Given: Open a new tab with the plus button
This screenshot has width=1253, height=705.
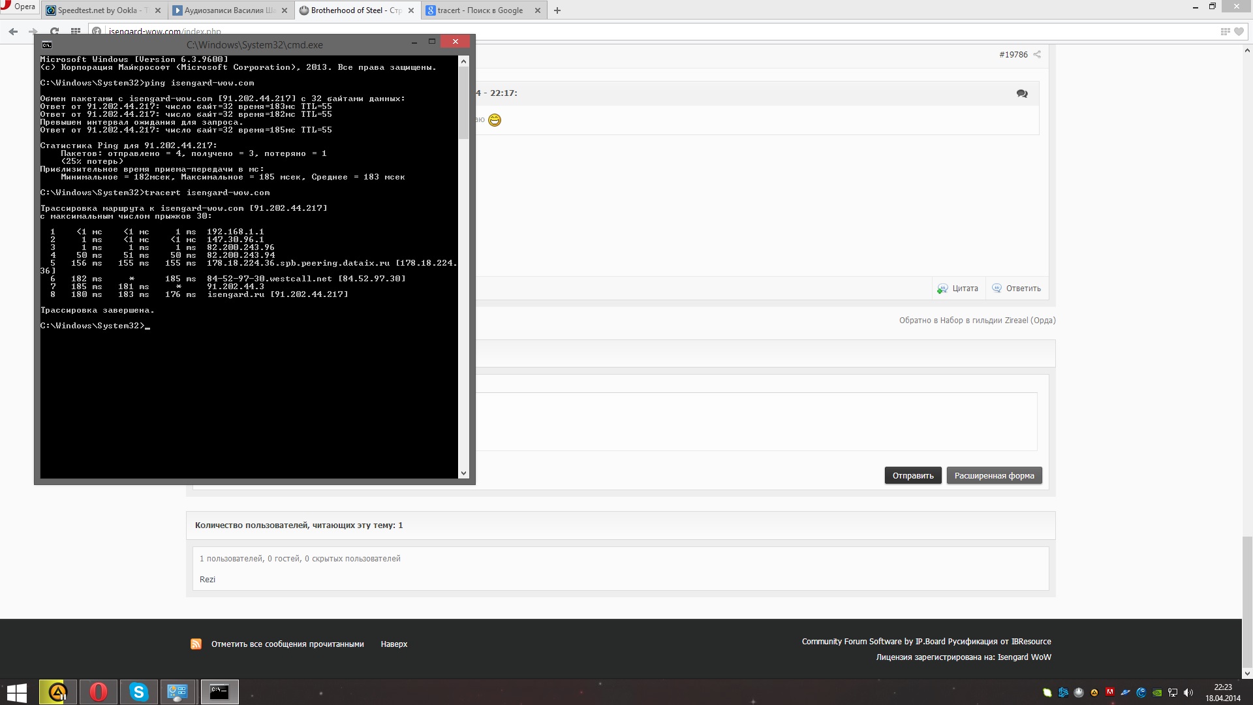Looking at the screenshot, I should point(557,10).
